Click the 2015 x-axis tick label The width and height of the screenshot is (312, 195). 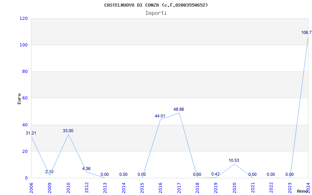tap(142, 188)
